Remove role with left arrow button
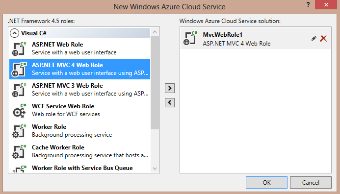 click(x=170, y=102)
